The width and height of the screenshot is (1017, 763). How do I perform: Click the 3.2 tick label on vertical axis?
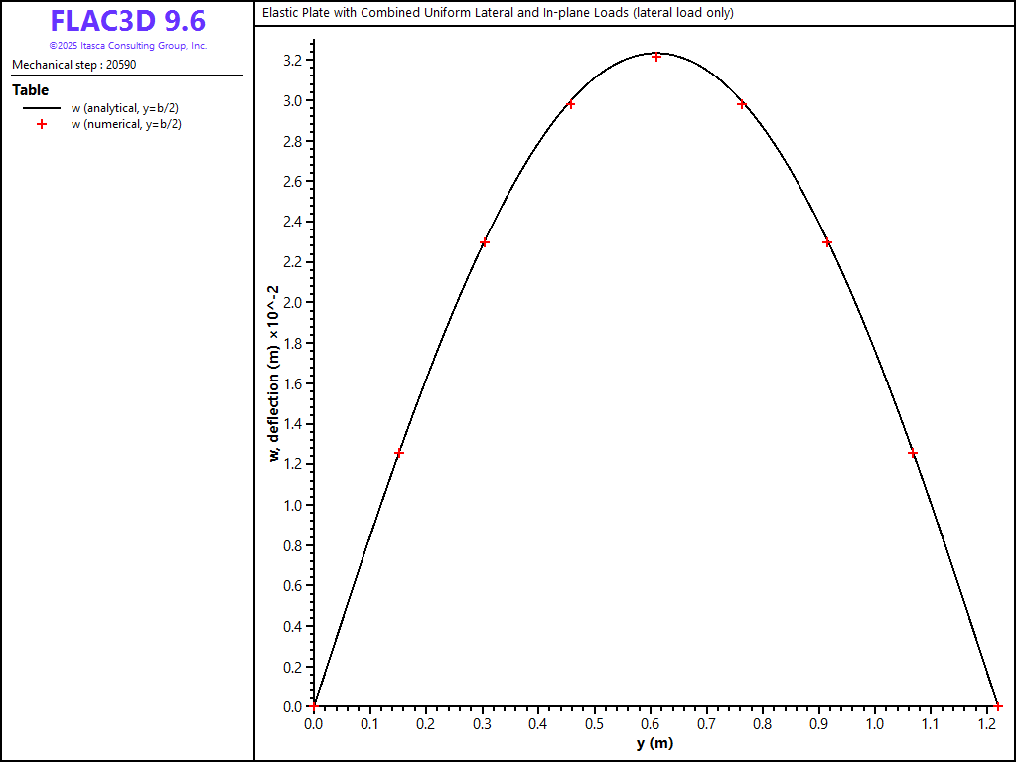(292, 61)
